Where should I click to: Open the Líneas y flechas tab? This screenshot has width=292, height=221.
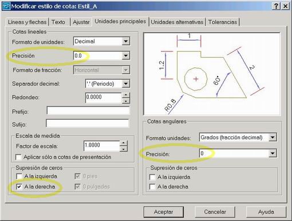(27, 22)
